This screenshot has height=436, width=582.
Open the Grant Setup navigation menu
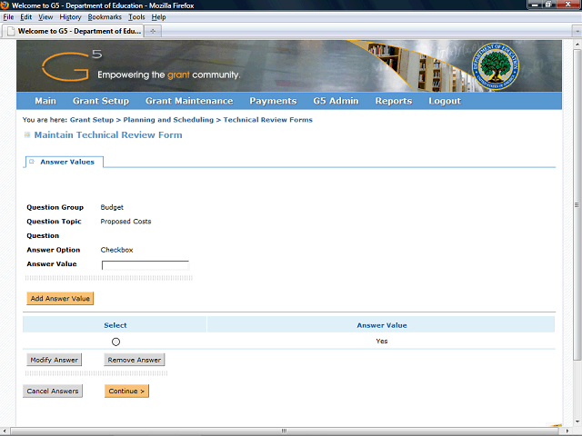coord(101,101)
